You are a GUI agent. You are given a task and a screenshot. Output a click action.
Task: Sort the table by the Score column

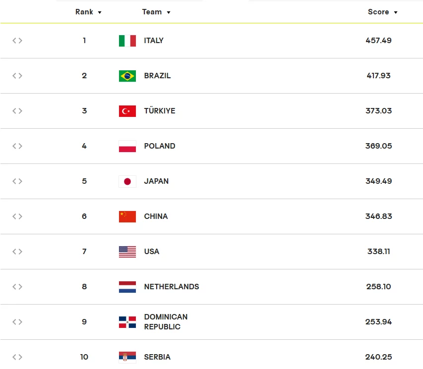tap(382, 12)
